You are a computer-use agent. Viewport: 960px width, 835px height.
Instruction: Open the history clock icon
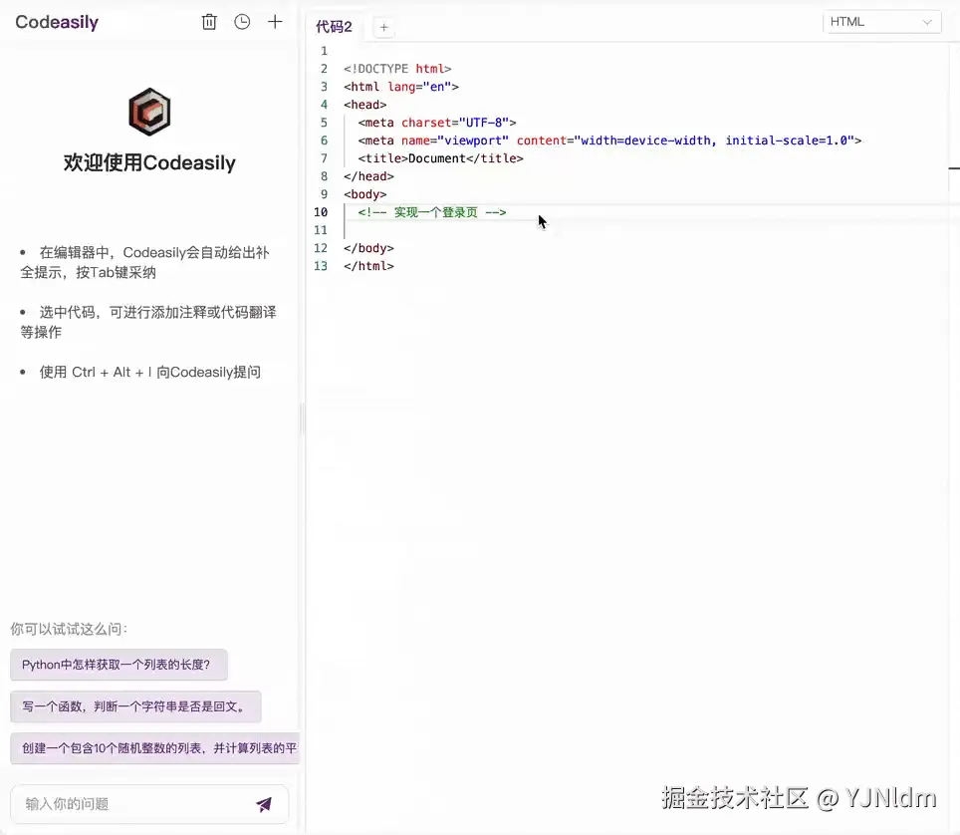tap(242, 21)
